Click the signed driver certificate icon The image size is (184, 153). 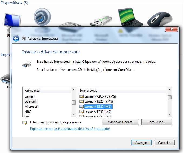coord(25,123)
